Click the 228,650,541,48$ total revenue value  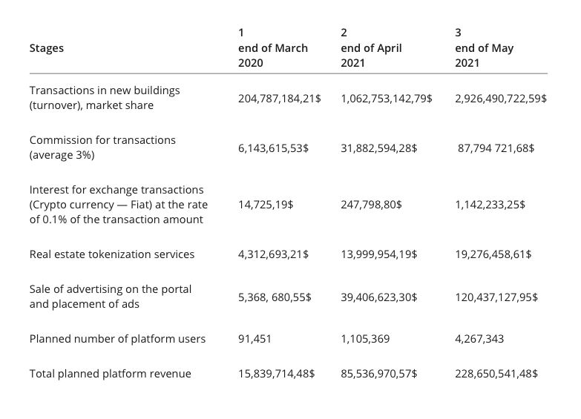click(496, 374)
